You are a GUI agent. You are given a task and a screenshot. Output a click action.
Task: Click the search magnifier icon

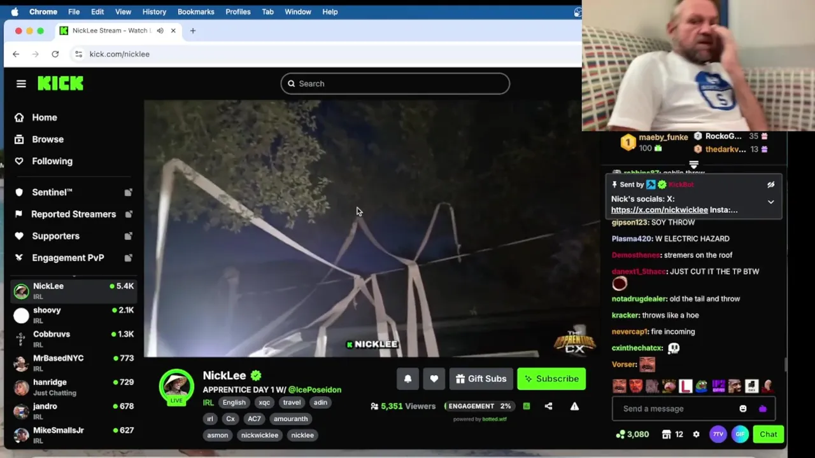291,83
